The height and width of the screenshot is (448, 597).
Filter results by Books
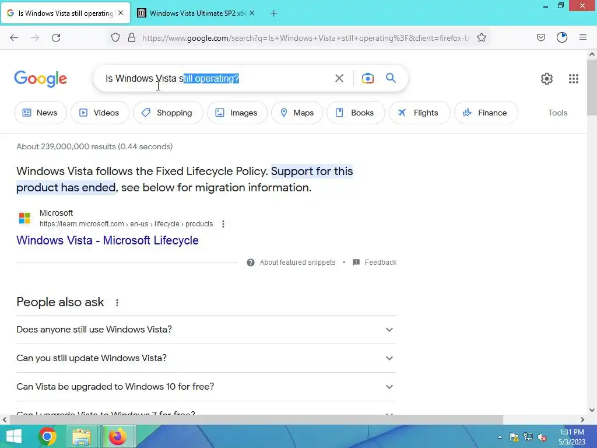[356, 113]
